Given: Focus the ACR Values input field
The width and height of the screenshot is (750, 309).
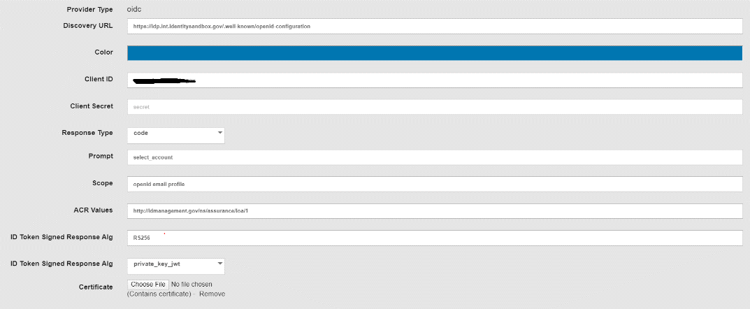Looking at the screenshot, I should point(433,210).
